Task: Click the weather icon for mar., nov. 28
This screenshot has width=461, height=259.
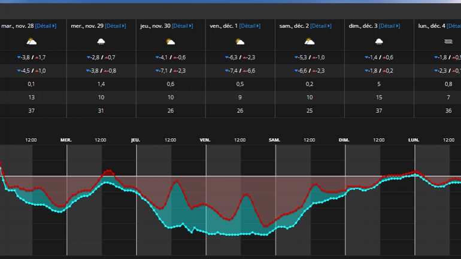Action: click(x=31, y=41)
